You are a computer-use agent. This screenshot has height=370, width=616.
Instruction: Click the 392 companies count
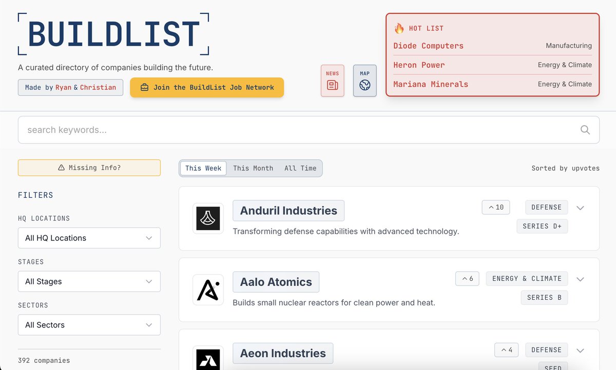click(44, 360)
